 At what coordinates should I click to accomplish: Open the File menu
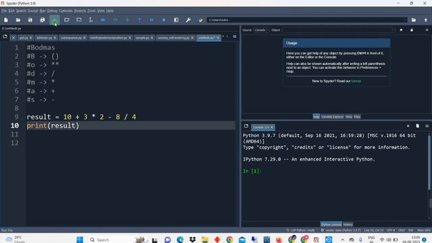pos(4,11)
